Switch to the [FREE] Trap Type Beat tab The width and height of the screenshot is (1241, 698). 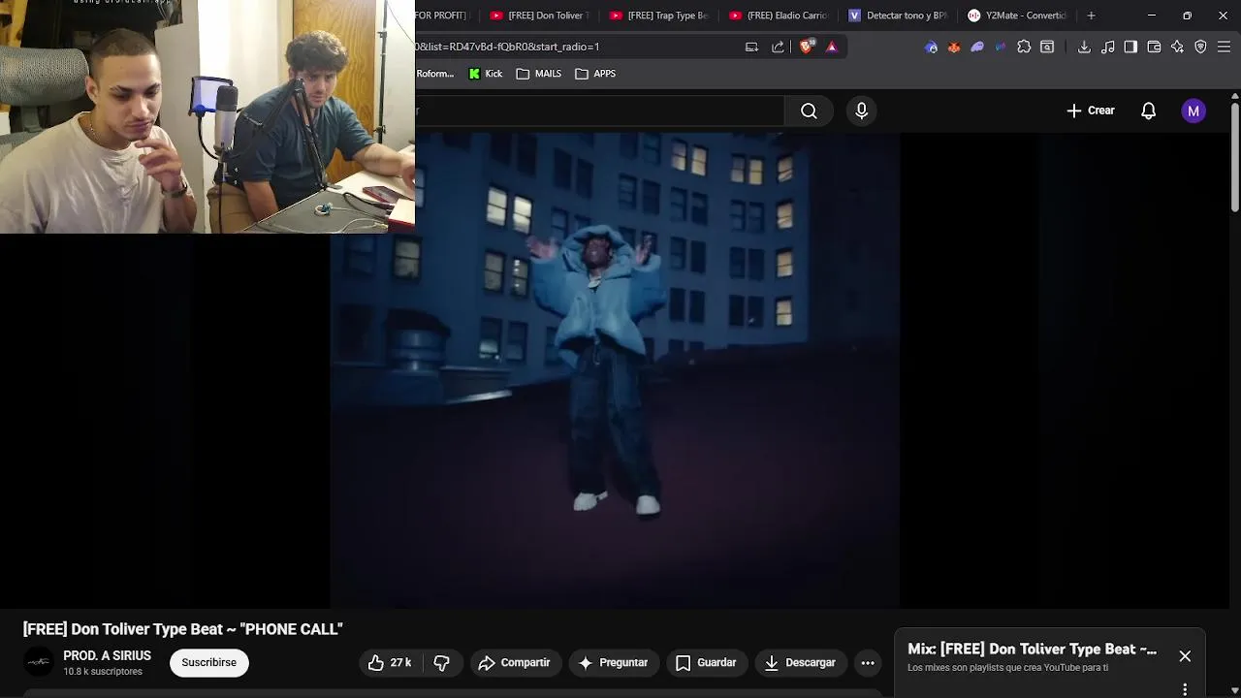pyautogui.click(x=659, y=16)
